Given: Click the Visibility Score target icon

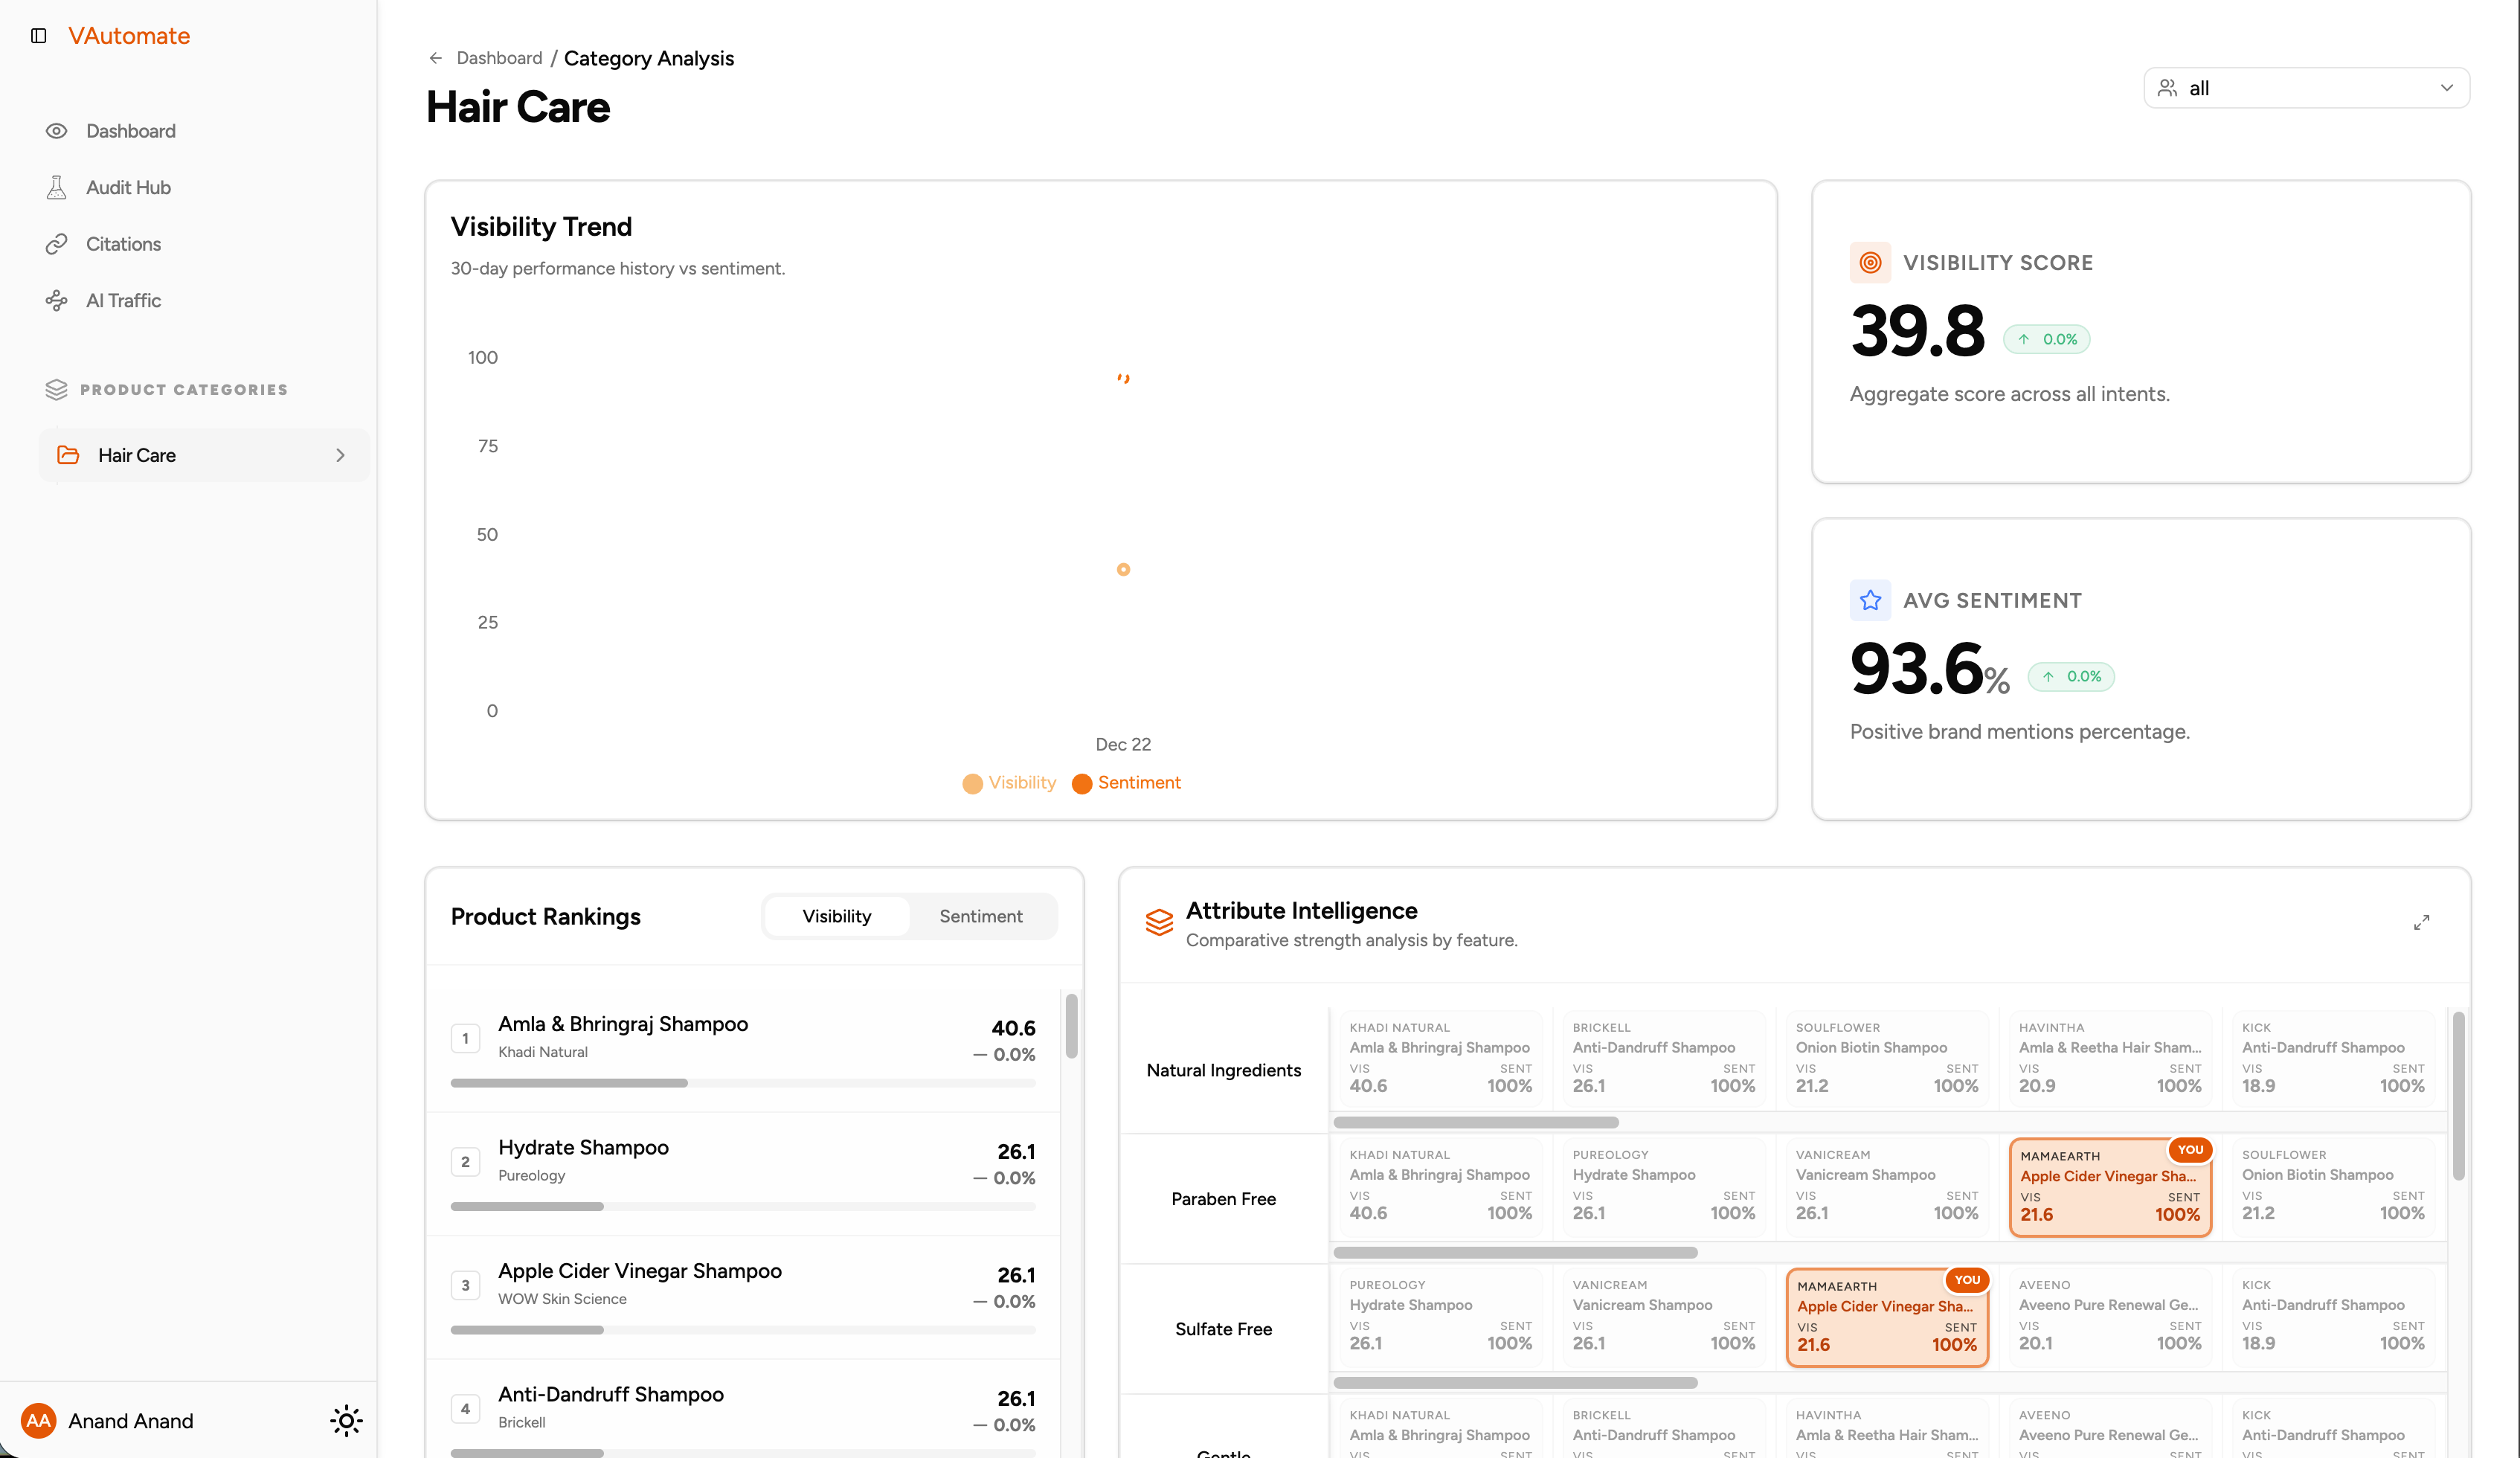Looking at the screenshot, I should point(1870,263).
